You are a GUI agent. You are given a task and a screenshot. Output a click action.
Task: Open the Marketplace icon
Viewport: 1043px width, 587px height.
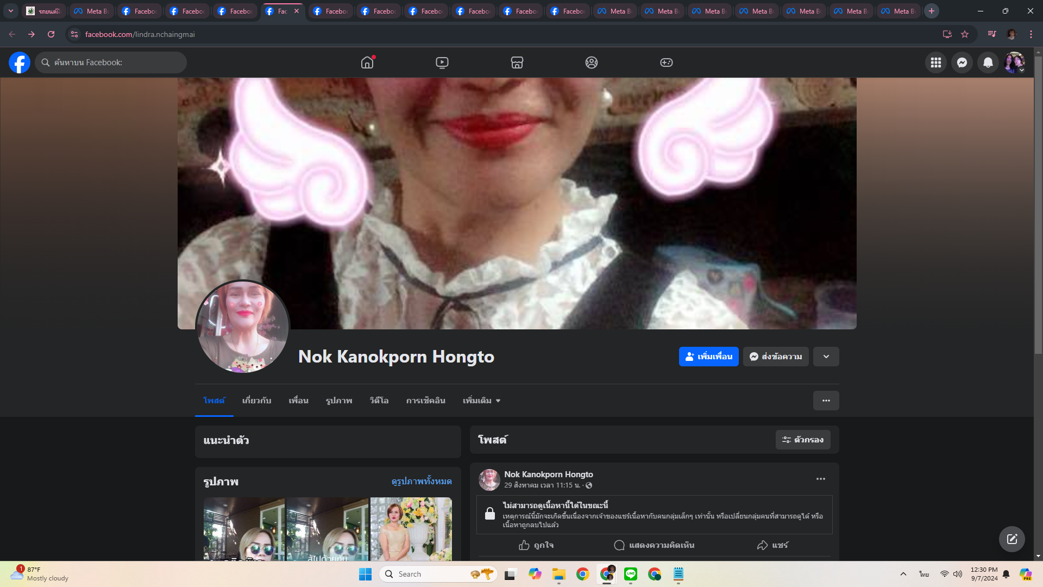coord(517,63)
